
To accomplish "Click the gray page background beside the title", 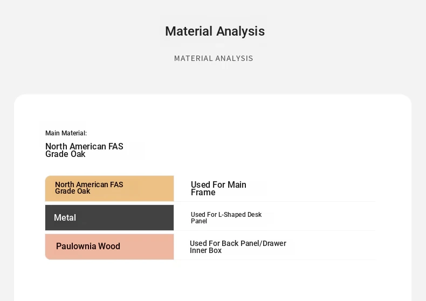I will click(81, 31).
